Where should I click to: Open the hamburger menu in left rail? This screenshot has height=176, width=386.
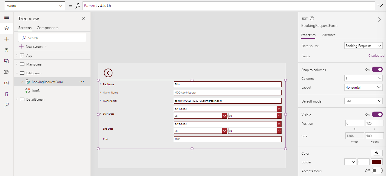pyautogui.click(x=7, y=17)
